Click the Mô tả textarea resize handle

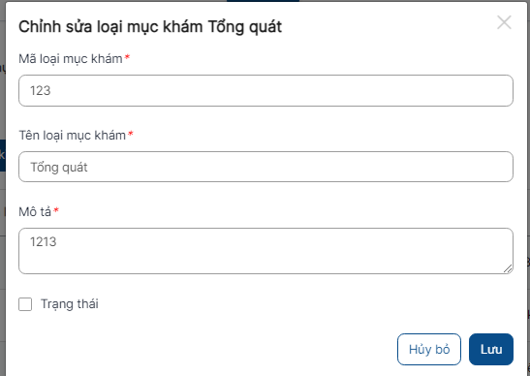(x=508, y=268)
